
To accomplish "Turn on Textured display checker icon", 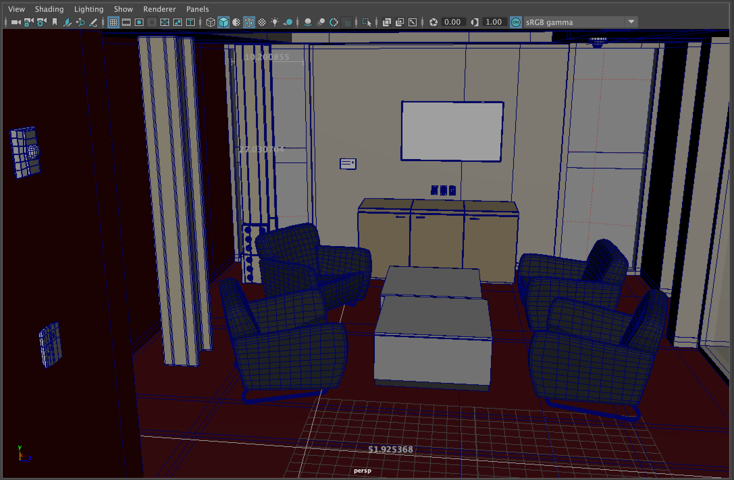I will coord(262,22).
